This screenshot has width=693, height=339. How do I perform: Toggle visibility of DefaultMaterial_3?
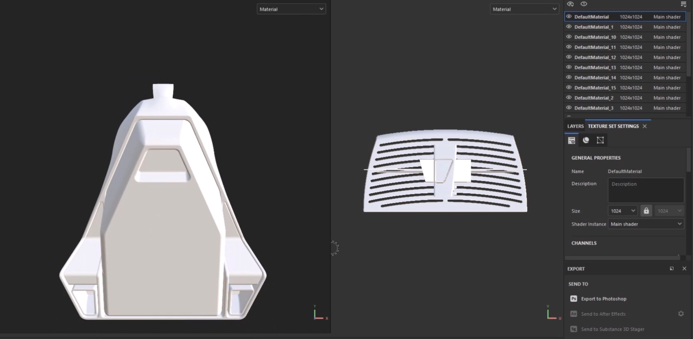click(569, 108)
